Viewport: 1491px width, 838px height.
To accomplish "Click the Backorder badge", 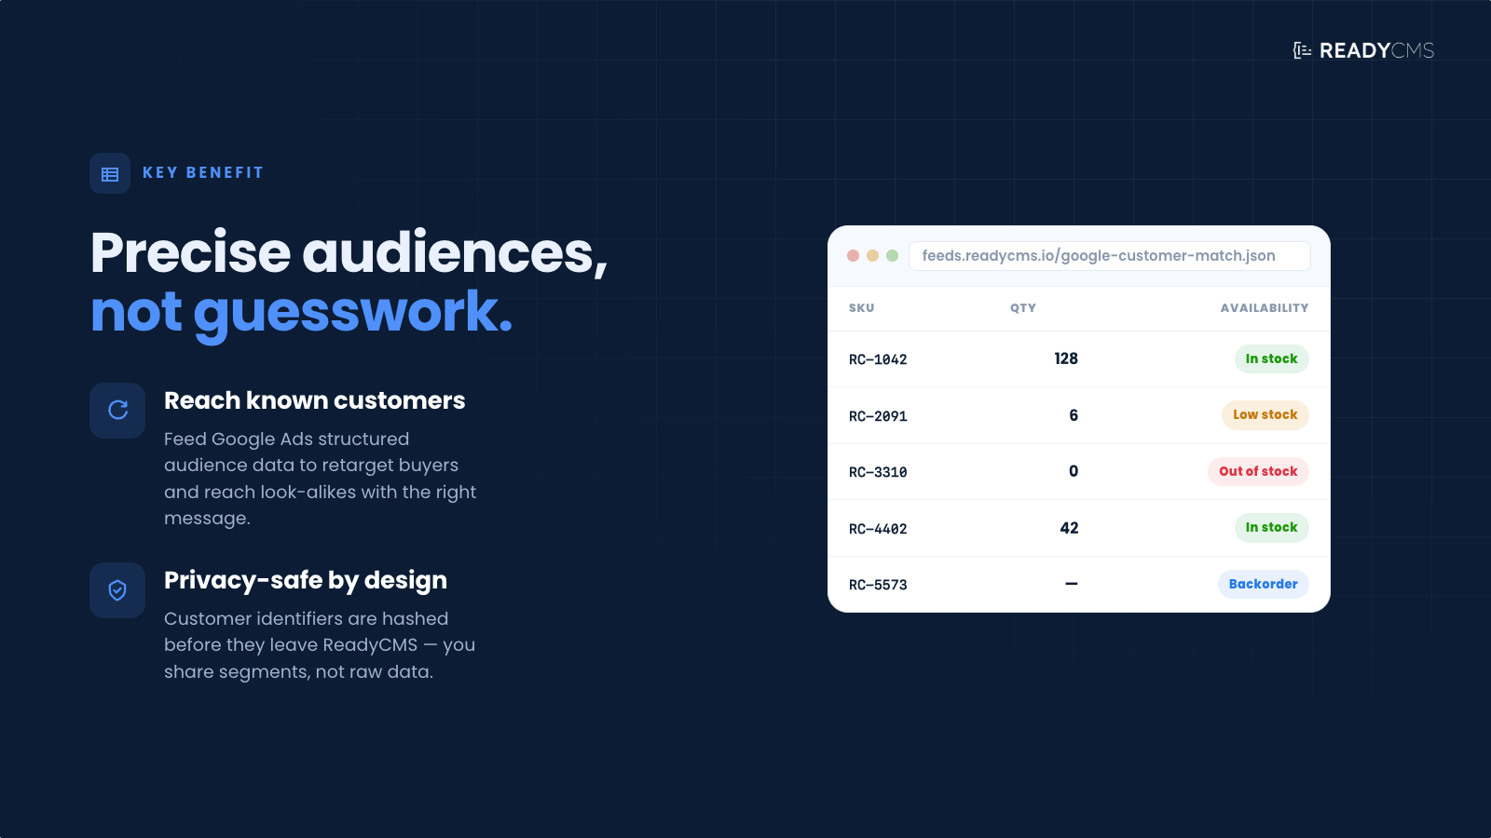I will pos(1264,584).
